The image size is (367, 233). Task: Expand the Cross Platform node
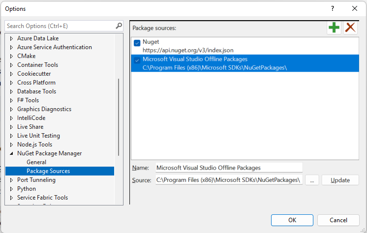coord(11,83)
